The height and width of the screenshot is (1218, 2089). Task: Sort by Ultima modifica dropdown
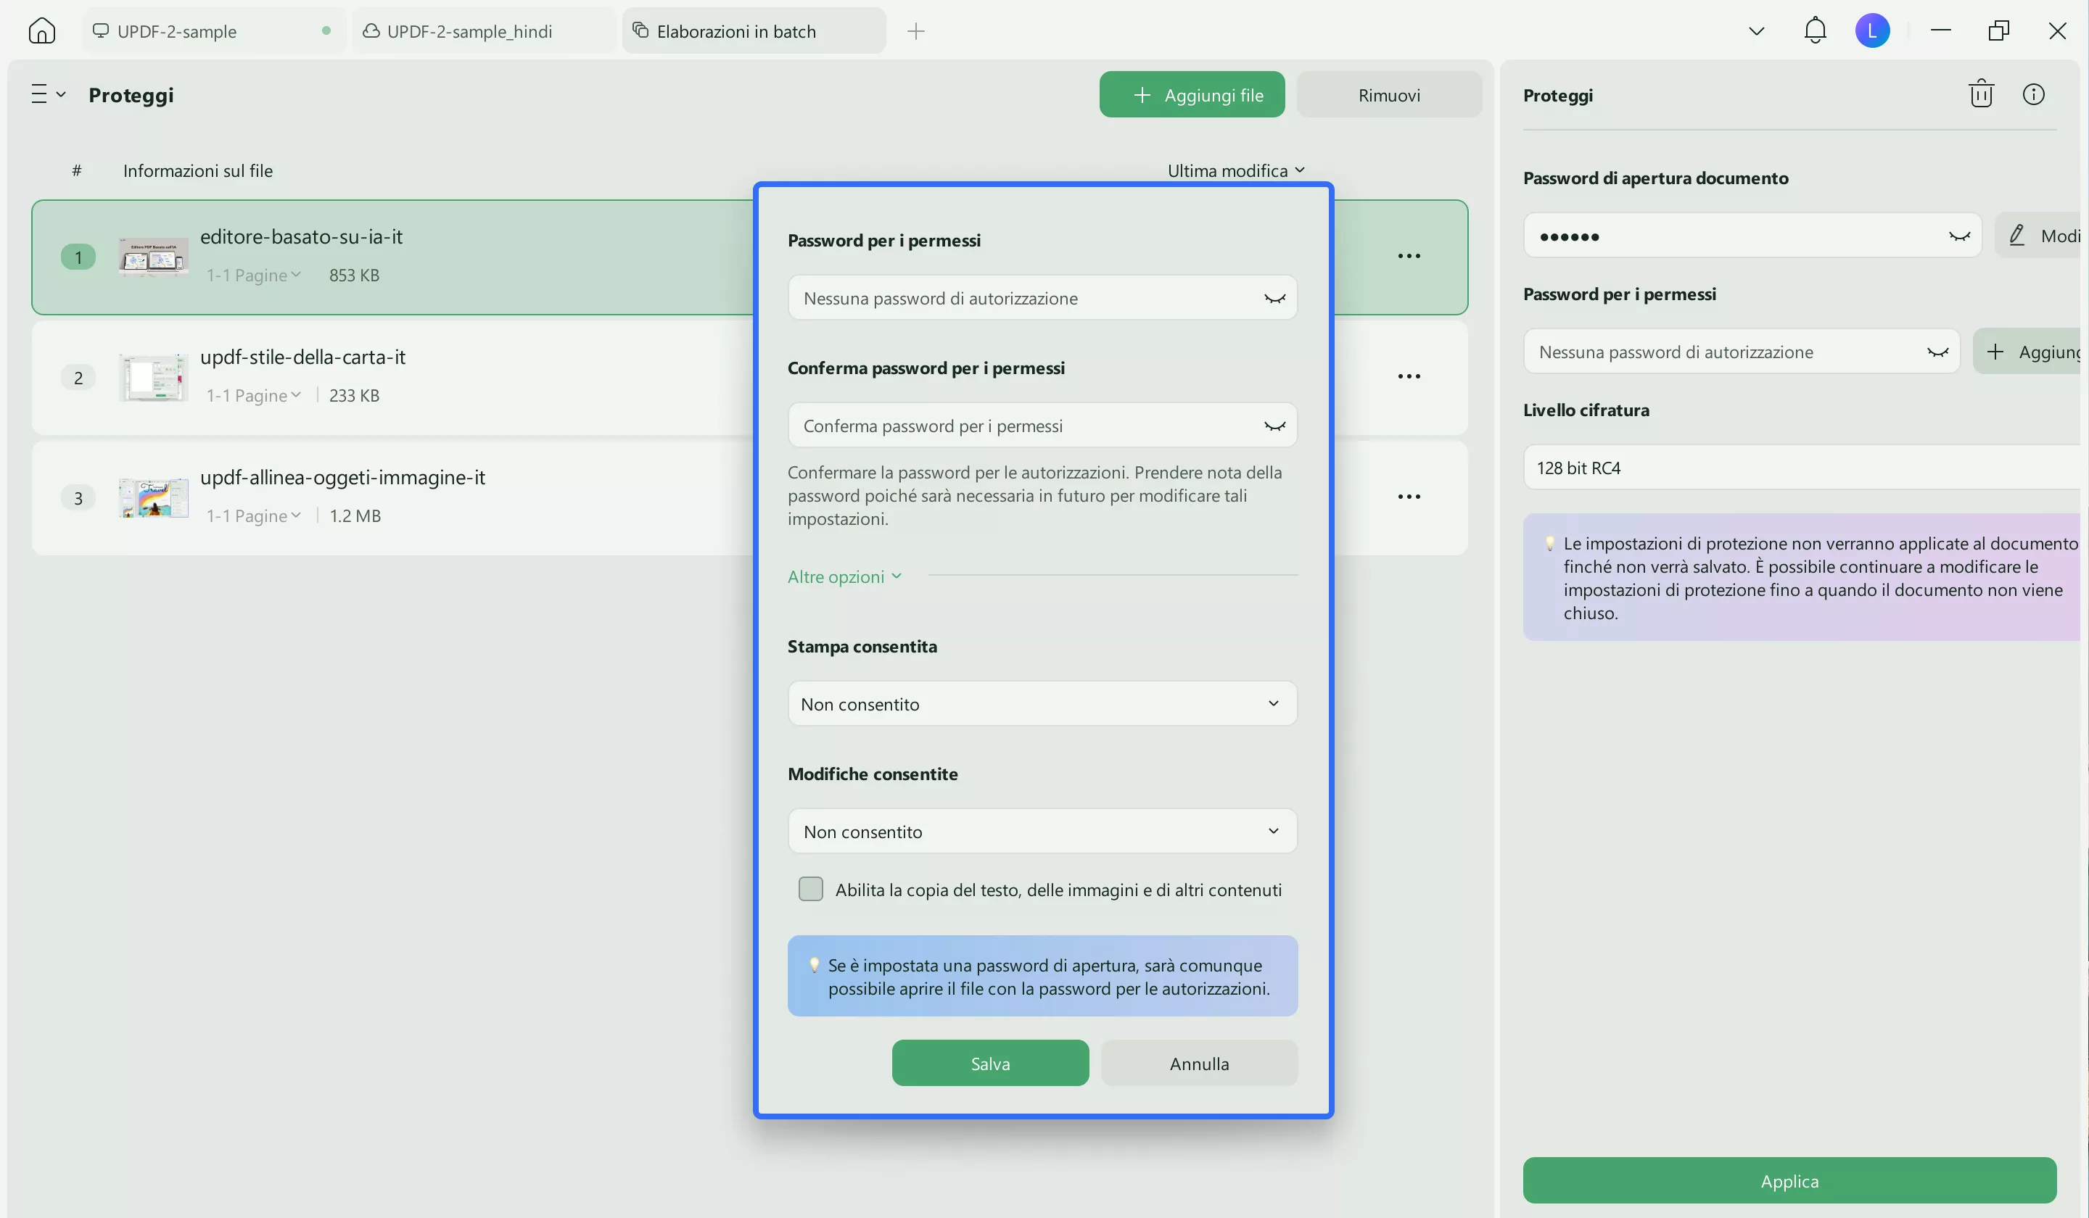tap(1235, 170)
